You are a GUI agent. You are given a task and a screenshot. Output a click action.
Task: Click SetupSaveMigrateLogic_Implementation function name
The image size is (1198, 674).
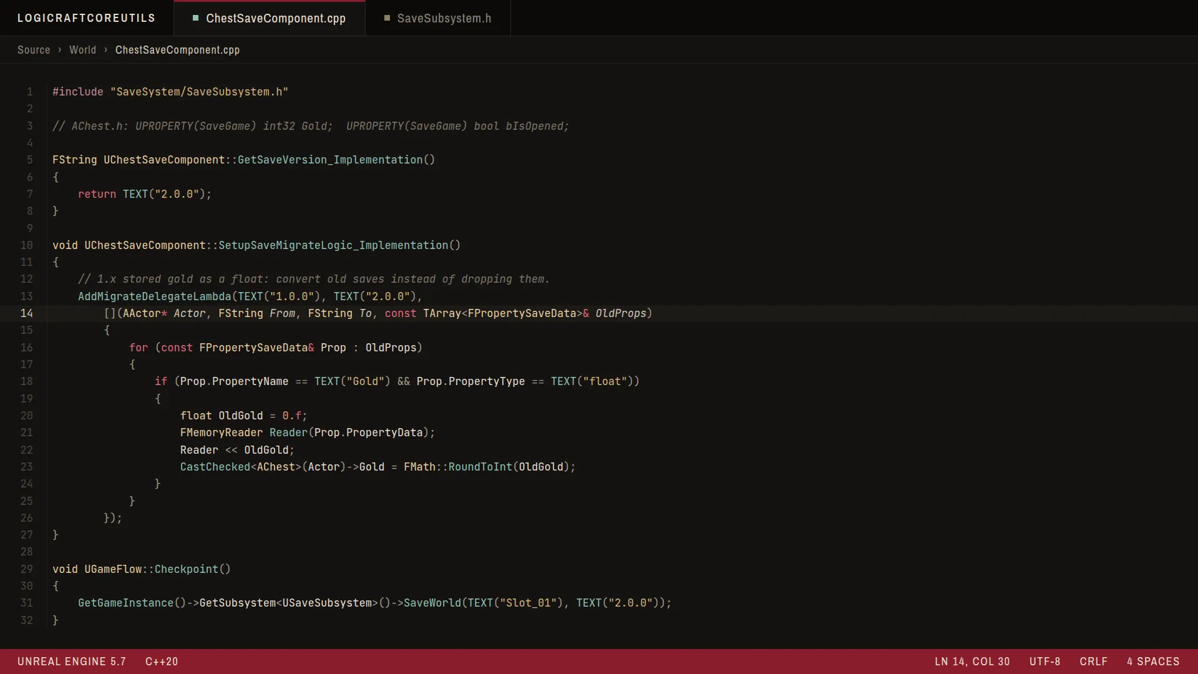[x=333, y=245]
